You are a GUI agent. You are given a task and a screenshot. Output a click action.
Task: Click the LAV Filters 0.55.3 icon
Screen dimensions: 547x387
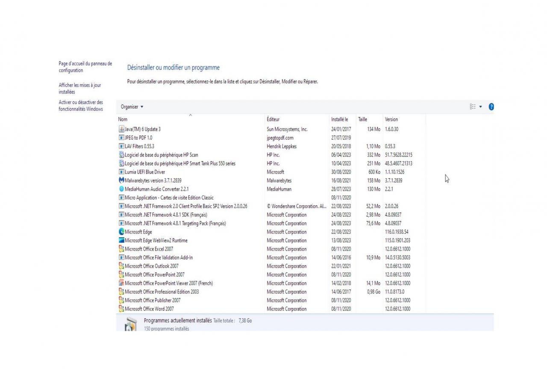(121, 146)
